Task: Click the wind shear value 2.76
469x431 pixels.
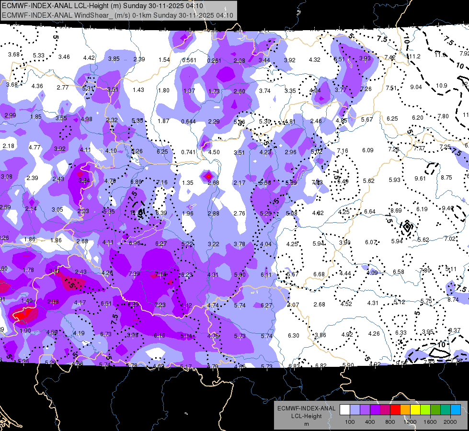Action: (x=239, y=214)
